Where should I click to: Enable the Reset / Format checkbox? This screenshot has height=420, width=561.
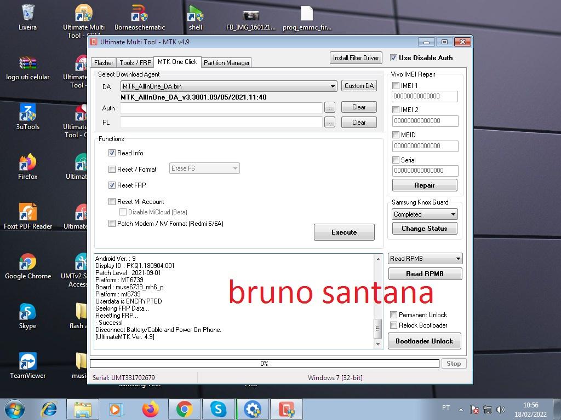[112, 170]
